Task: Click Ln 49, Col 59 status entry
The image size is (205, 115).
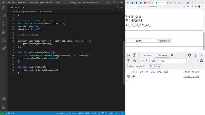Action: [x=60, y=113]
